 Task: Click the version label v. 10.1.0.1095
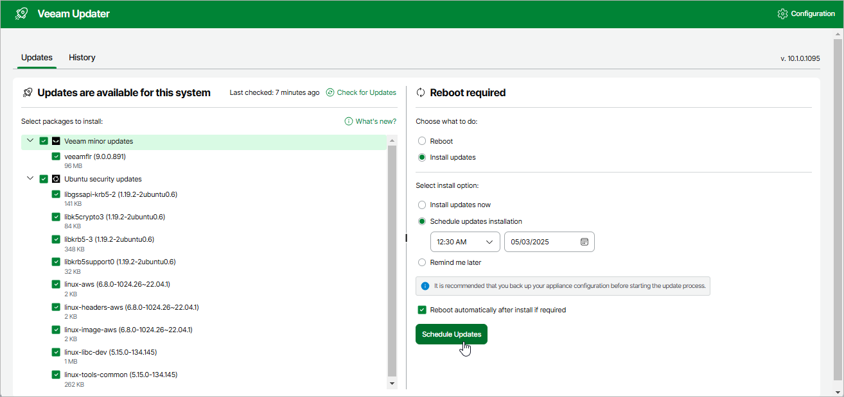tap(800, 58)
